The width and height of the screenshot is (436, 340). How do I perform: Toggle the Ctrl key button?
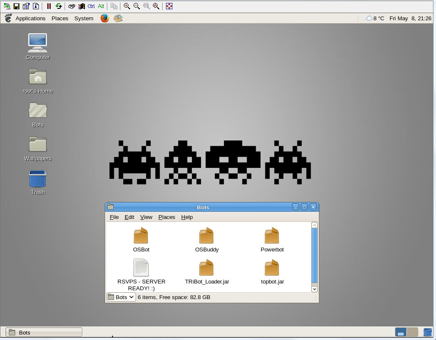[91, 6]
